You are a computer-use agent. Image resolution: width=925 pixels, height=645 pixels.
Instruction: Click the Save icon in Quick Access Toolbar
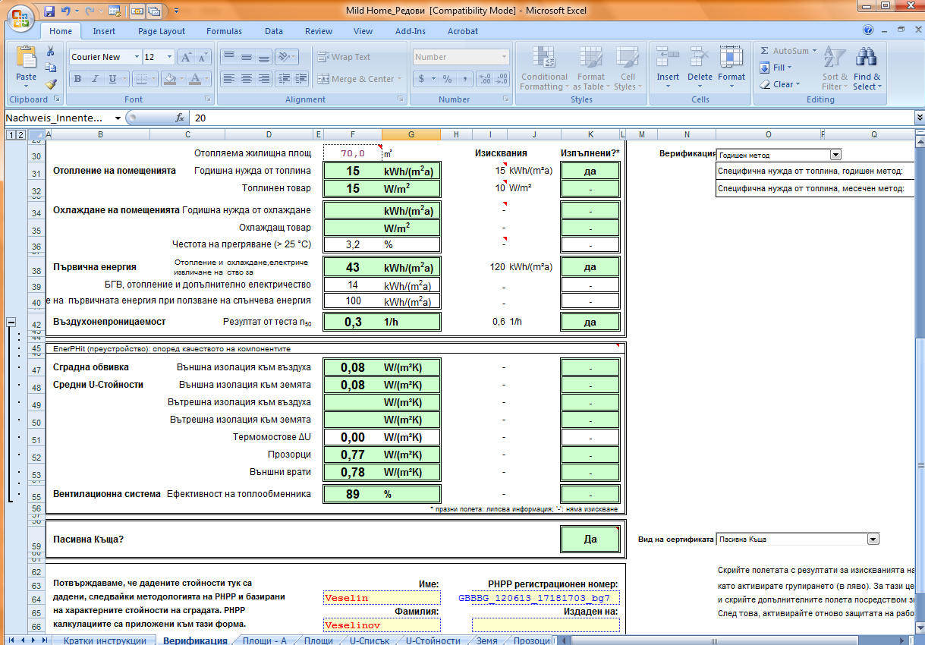[x=49, y=11]
